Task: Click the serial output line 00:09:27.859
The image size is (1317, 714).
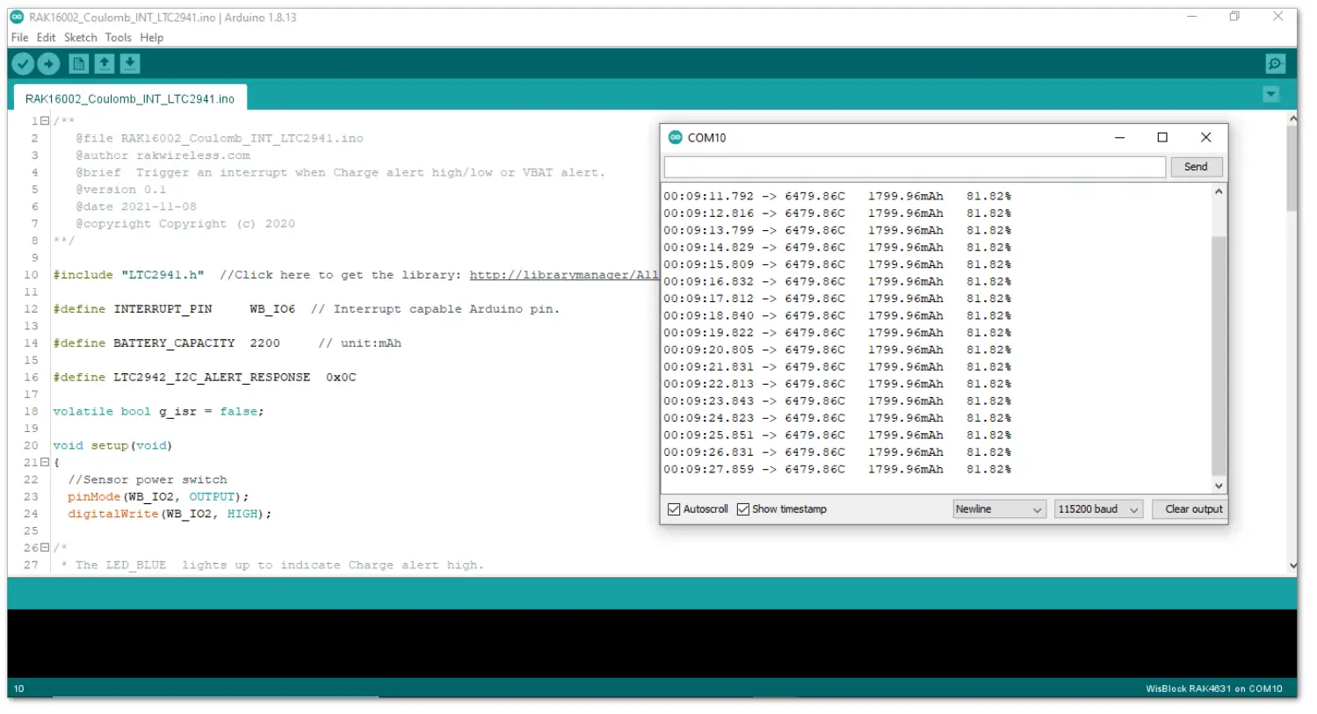Action: [x=837, y=470]
